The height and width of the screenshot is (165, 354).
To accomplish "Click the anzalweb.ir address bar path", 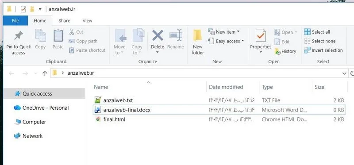I will point(81,73).
